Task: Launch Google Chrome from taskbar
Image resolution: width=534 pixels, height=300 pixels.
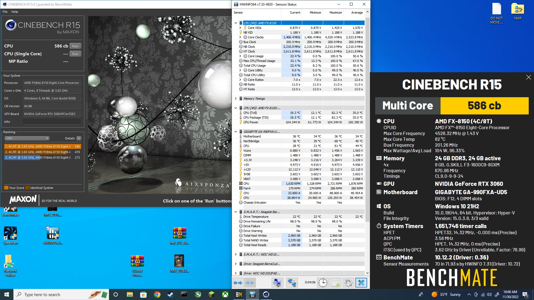Action: (157, 294)
